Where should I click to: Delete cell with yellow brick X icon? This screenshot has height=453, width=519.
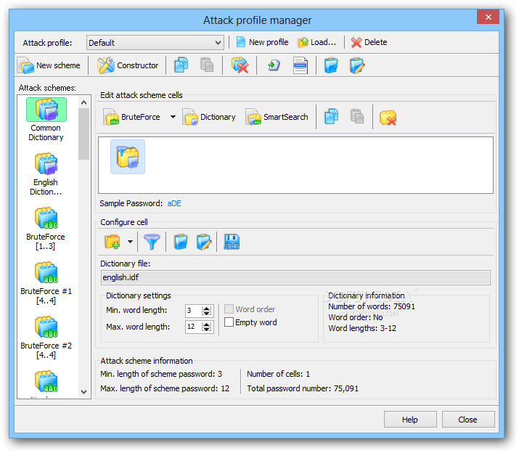click(388, 118)
